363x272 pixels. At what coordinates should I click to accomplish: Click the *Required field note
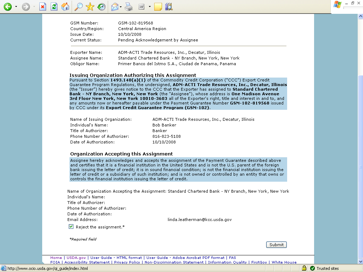coord(83,239)
